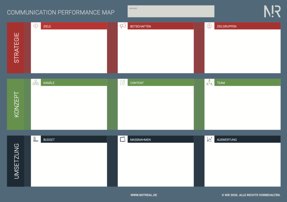287x202 pixels.
Task: Click the blank field below ZIELGRUPPEN
Action: tap(242, 51)
